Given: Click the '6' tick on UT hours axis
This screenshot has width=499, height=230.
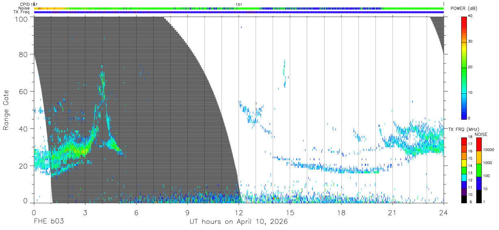Looking at the screenshot, I should pos(136,212).
